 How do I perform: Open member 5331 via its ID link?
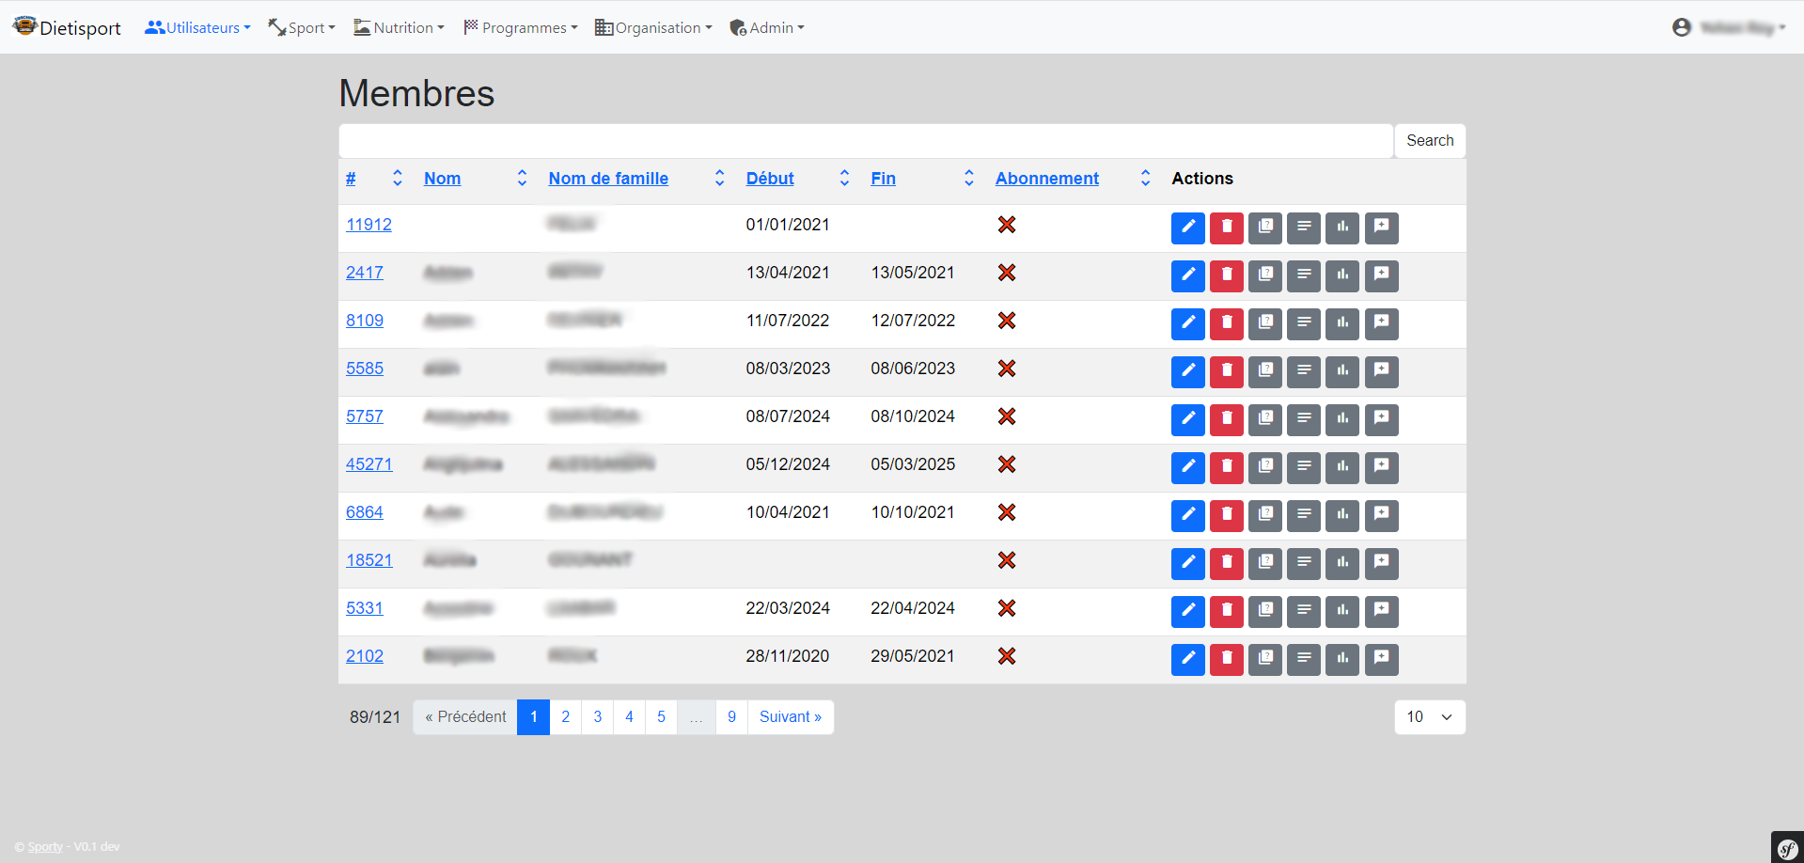(365, 608)
